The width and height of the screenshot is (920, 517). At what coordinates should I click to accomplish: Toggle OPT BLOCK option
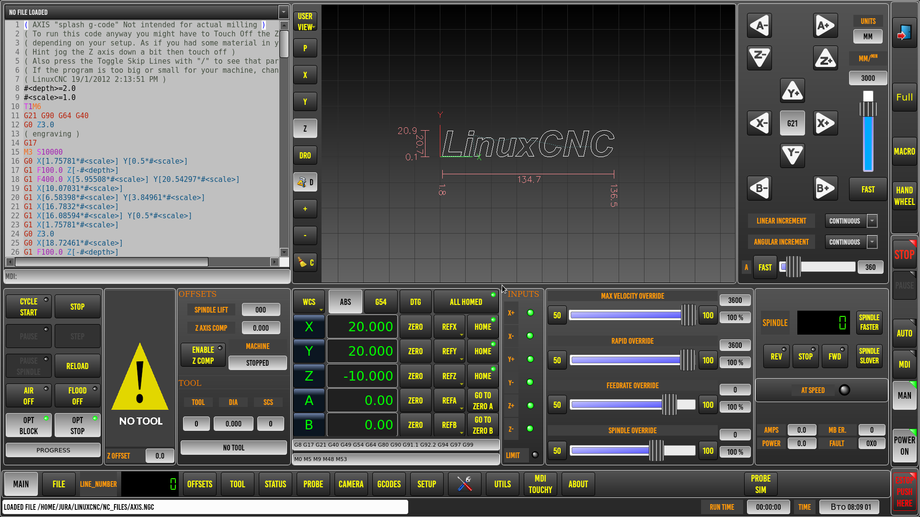[x=29, y=425]
